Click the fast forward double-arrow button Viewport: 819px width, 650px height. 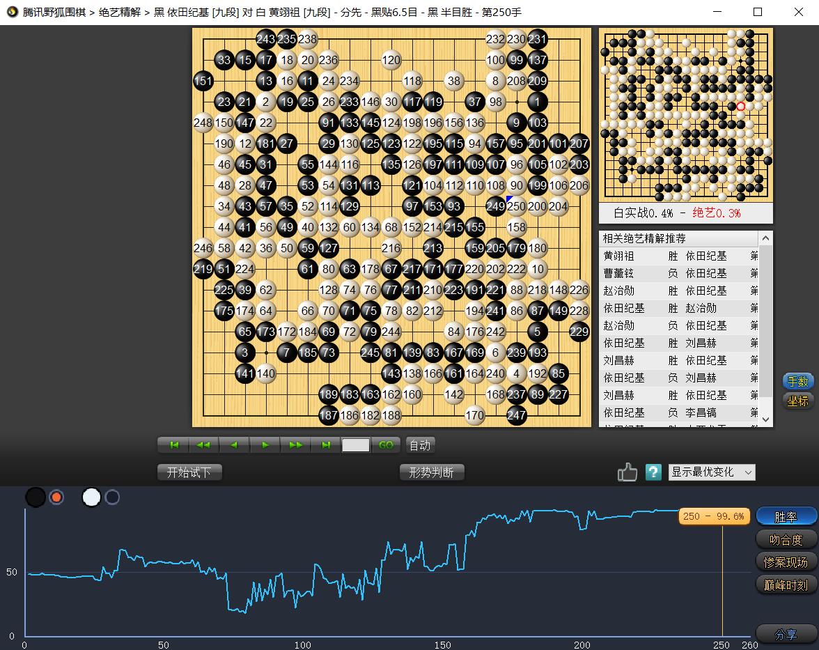pyautogui.click(x=295, y=445)
